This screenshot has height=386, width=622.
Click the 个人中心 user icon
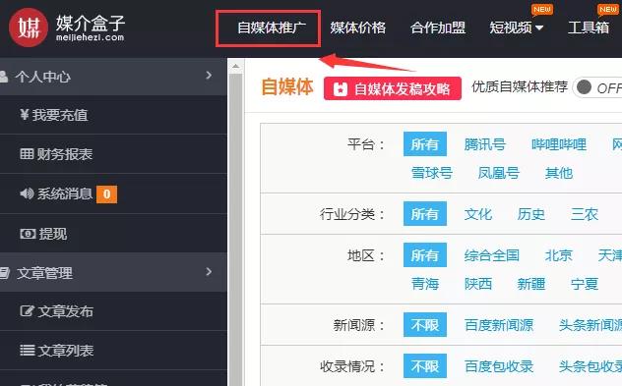pos(4,76)
